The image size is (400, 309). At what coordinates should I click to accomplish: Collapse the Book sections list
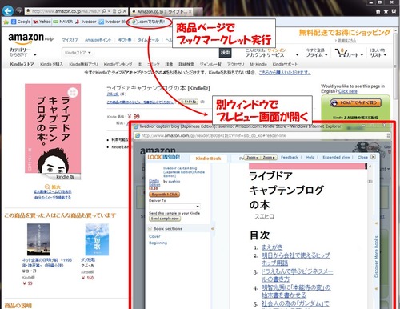pyautogui.click(x=150, y=228)
